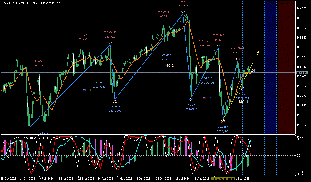Viewport: 311px width, 182px height.
Task: Click the "15 Jul 2026" time axis label
Action: (x=182, y=178)
